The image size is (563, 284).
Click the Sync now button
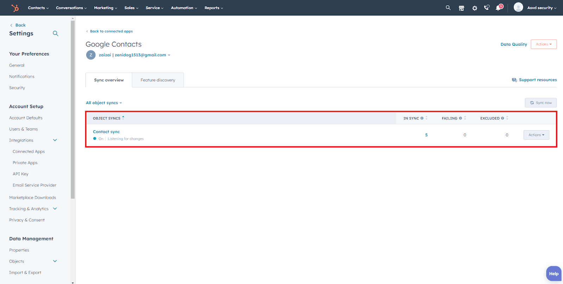(541, 103)
